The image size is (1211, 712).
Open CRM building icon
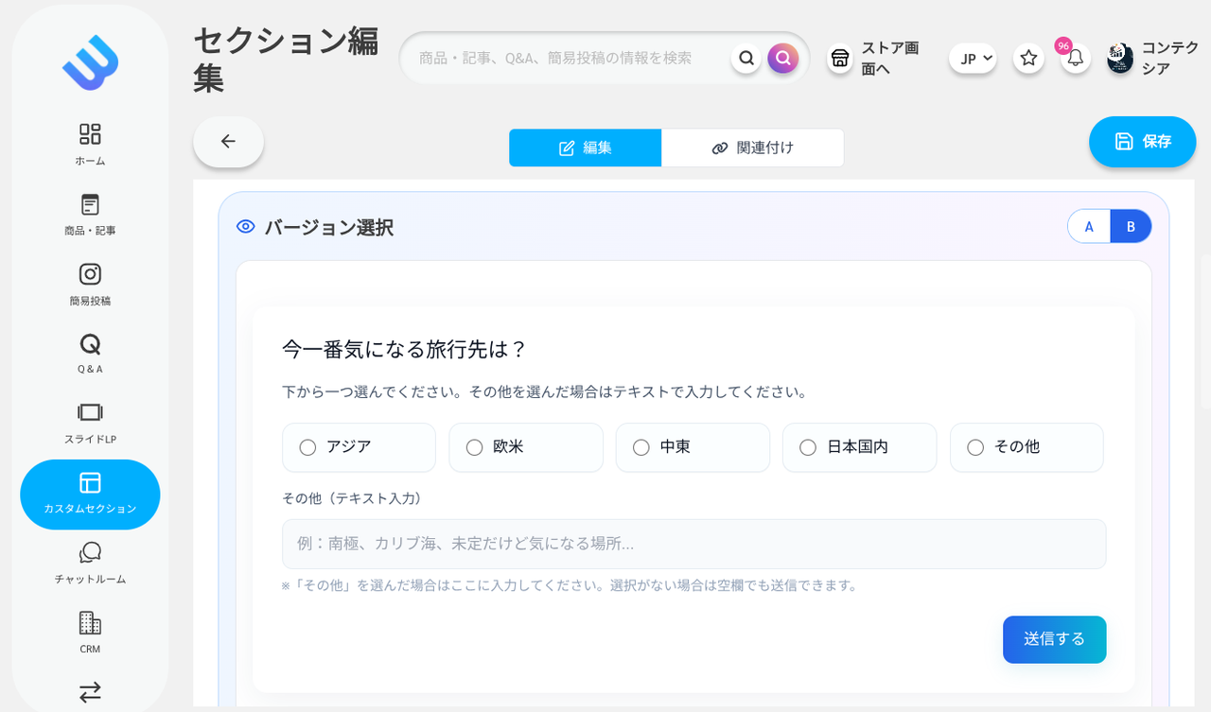[x=90, y=633]
